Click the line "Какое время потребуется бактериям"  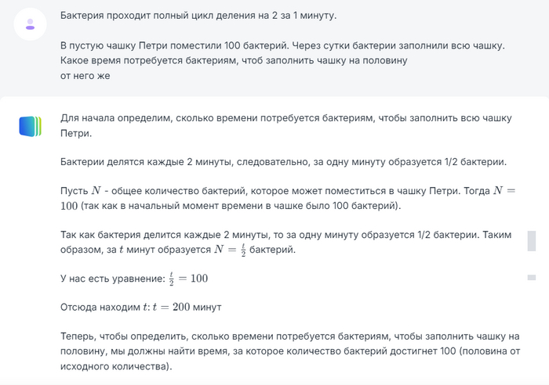tap(235, 60)
